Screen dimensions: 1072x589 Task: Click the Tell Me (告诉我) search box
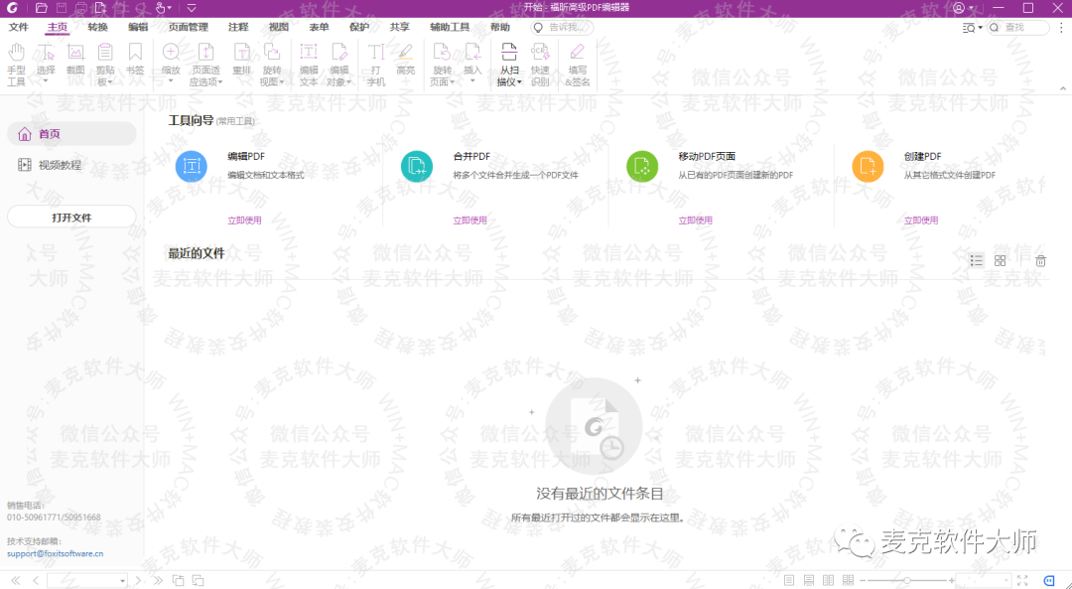click(x=562, y=28)
